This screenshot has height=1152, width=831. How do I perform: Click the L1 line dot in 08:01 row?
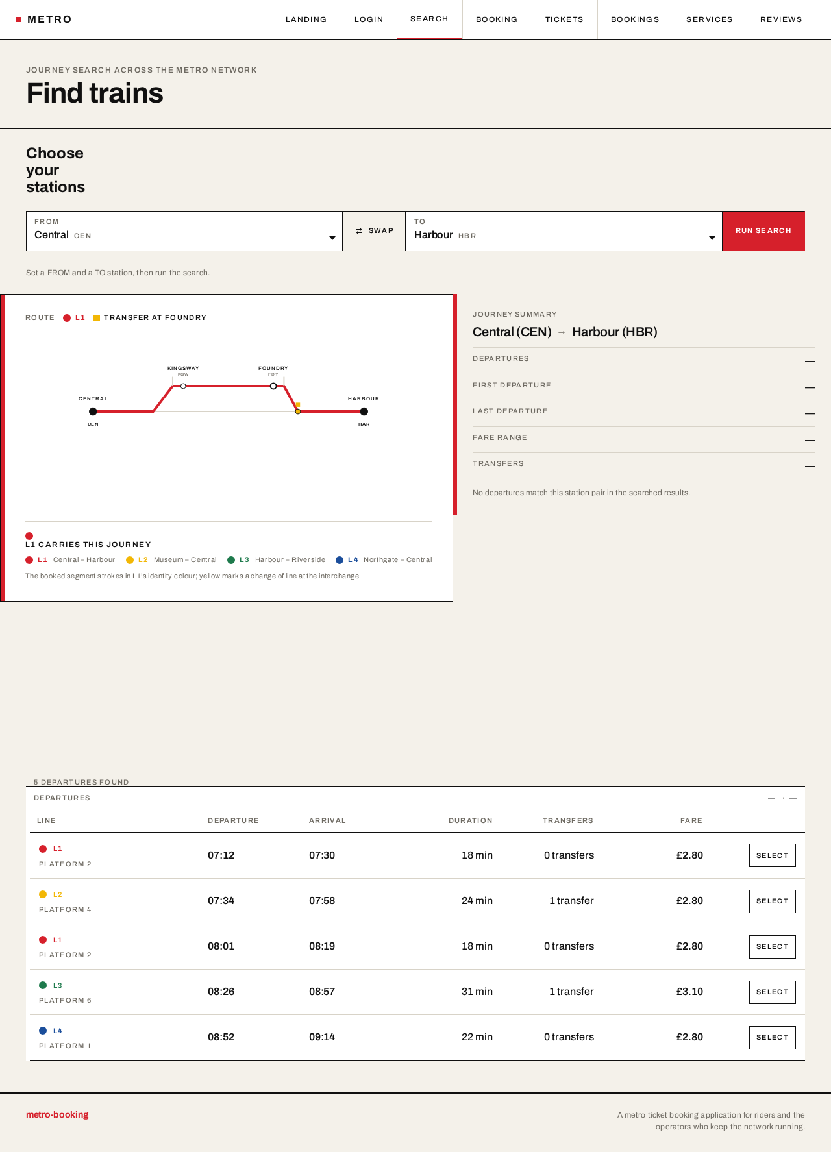[43, 940]
